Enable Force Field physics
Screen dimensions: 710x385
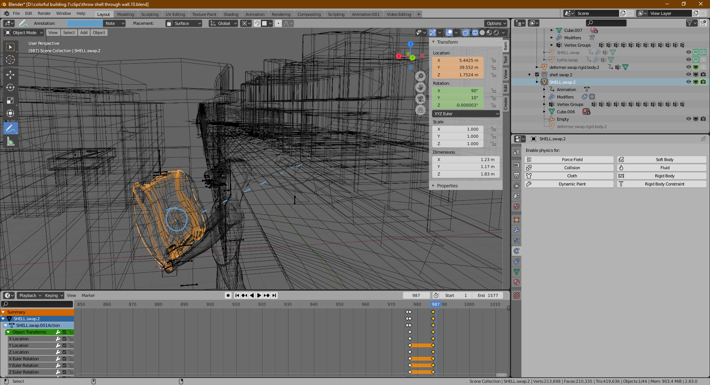pyautogui.click(x=569, y=160)
